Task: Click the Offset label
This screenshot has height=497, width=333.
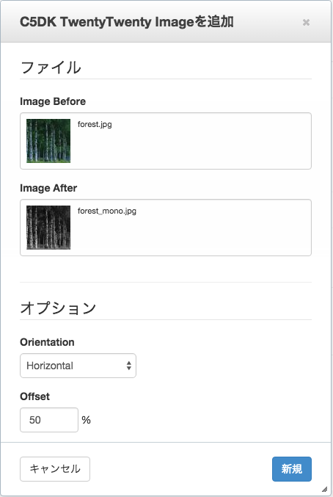Action: point(34,396)
